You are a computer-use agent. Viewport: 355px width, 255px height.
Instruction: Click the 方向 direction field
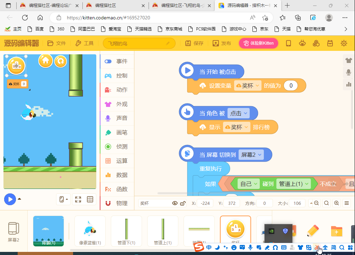coord(265,203)
